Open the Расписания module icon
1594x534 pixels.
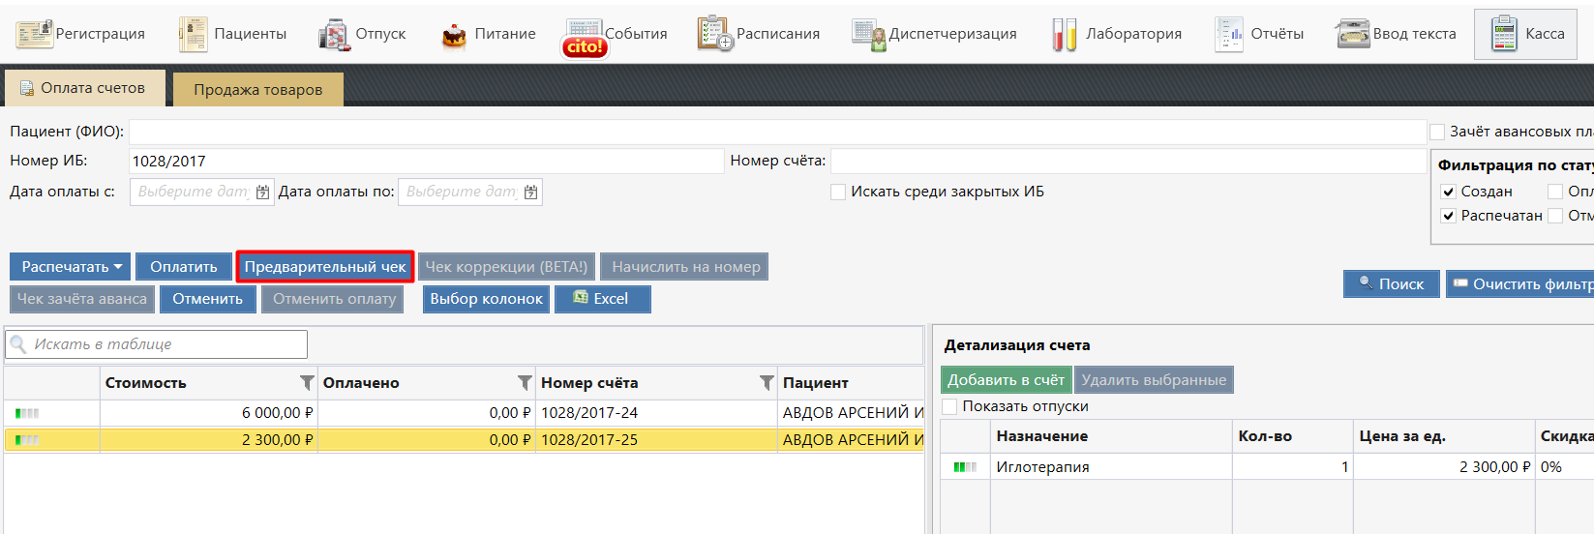pos(715,34)
